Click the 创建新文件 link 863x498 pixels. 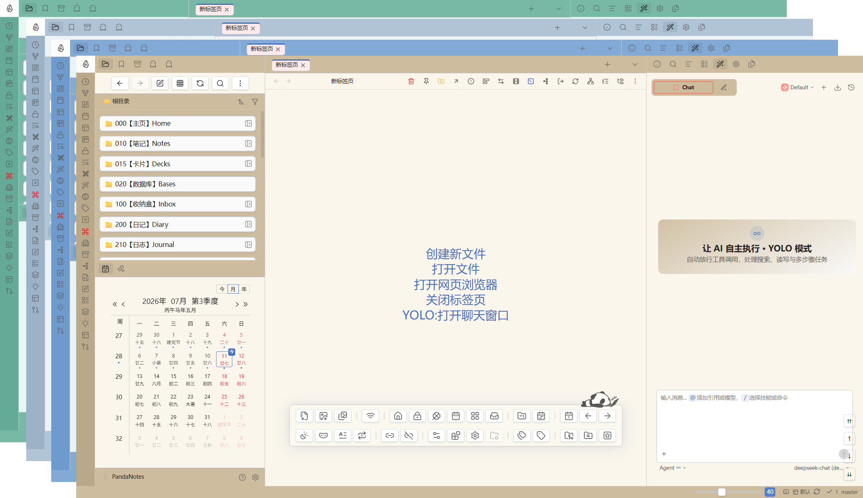pos(455,254)
